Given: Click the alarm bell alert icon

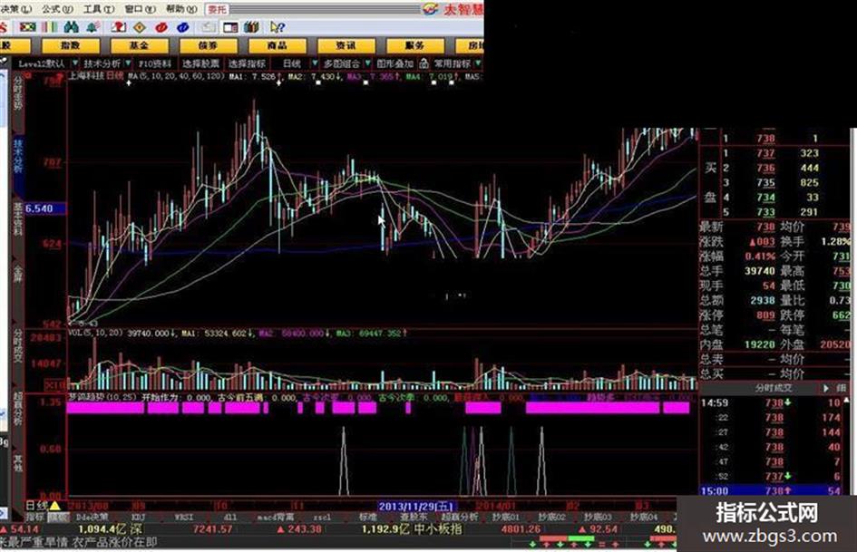Looking at the screenshot, I should coord(93,27).
